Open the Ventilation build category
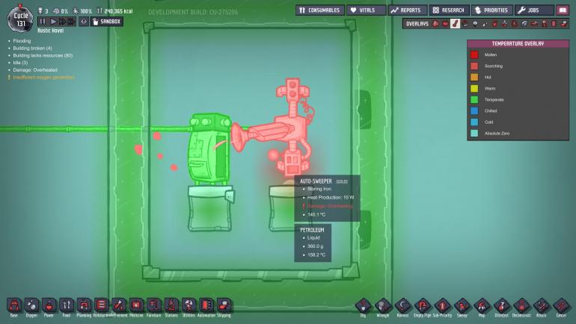Image resolution: width=576 pixels, height=324 pixels. 102,305
